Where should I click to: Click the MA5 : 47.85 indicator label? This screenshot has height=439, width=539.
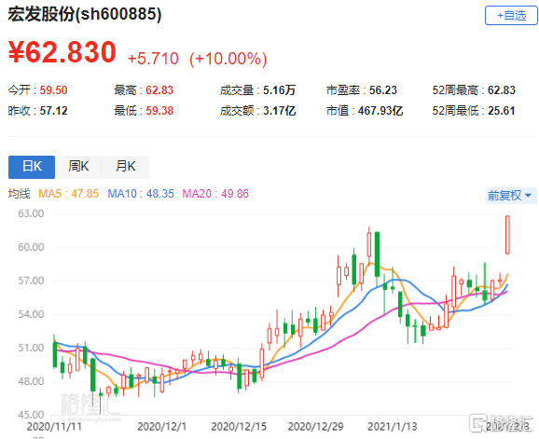(x=68, y=194)
